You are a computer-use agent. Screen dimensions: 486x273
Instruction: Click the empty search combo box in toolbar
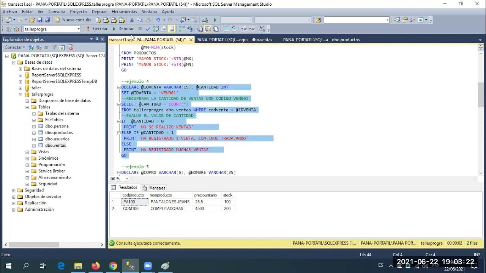pyautogui.click(x=357, y=20)
